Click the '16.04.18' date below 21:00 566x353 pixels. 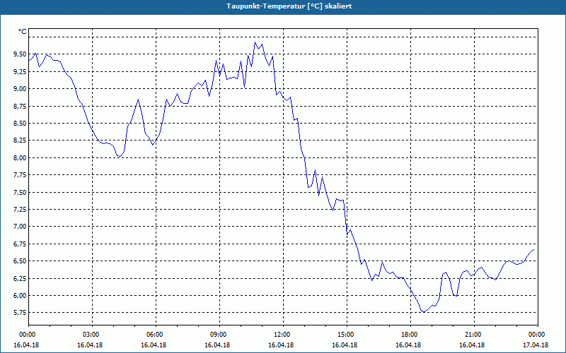click(472, 345)
